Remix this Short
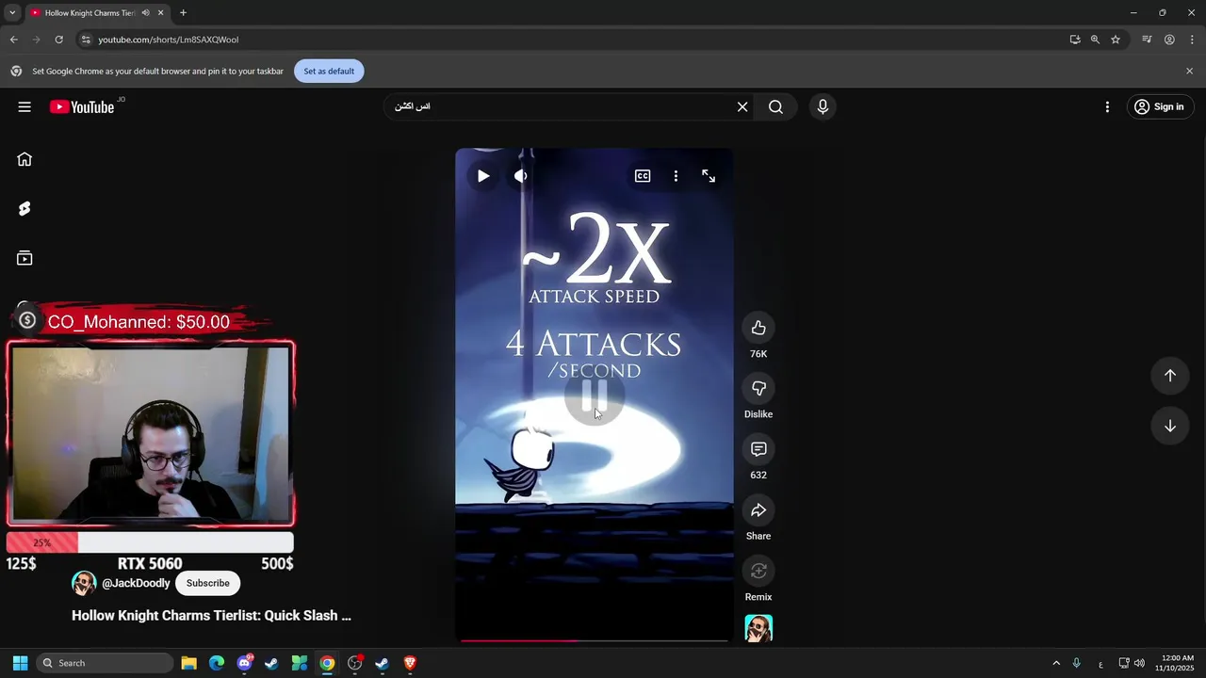 click(758, 571)
